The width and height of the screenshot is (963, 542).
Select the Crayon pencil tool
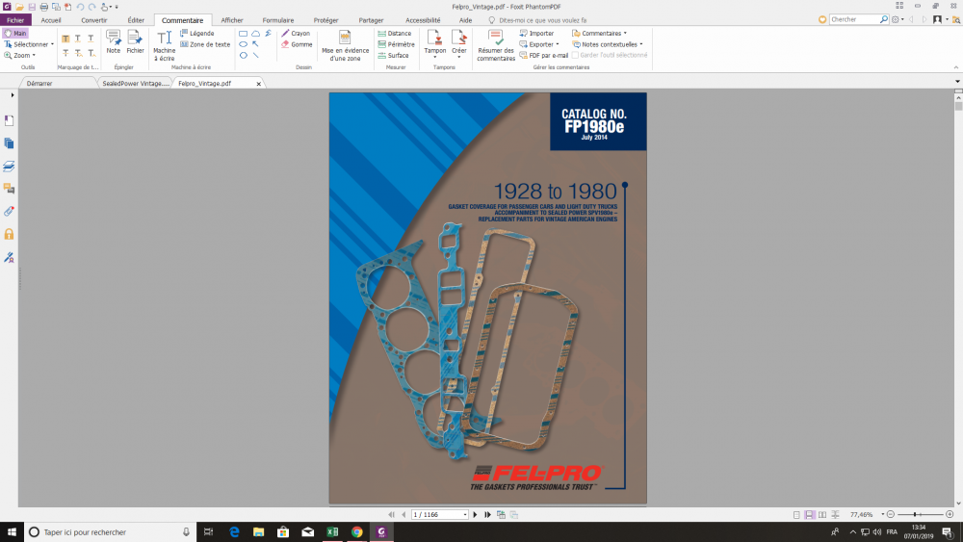point(296,33)
